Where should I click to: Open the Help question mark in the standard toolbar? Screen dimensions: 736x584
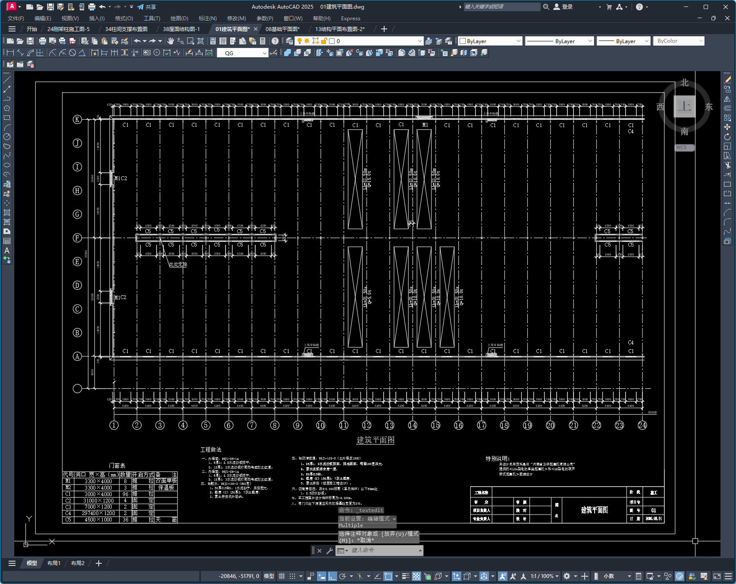(275, 41)
